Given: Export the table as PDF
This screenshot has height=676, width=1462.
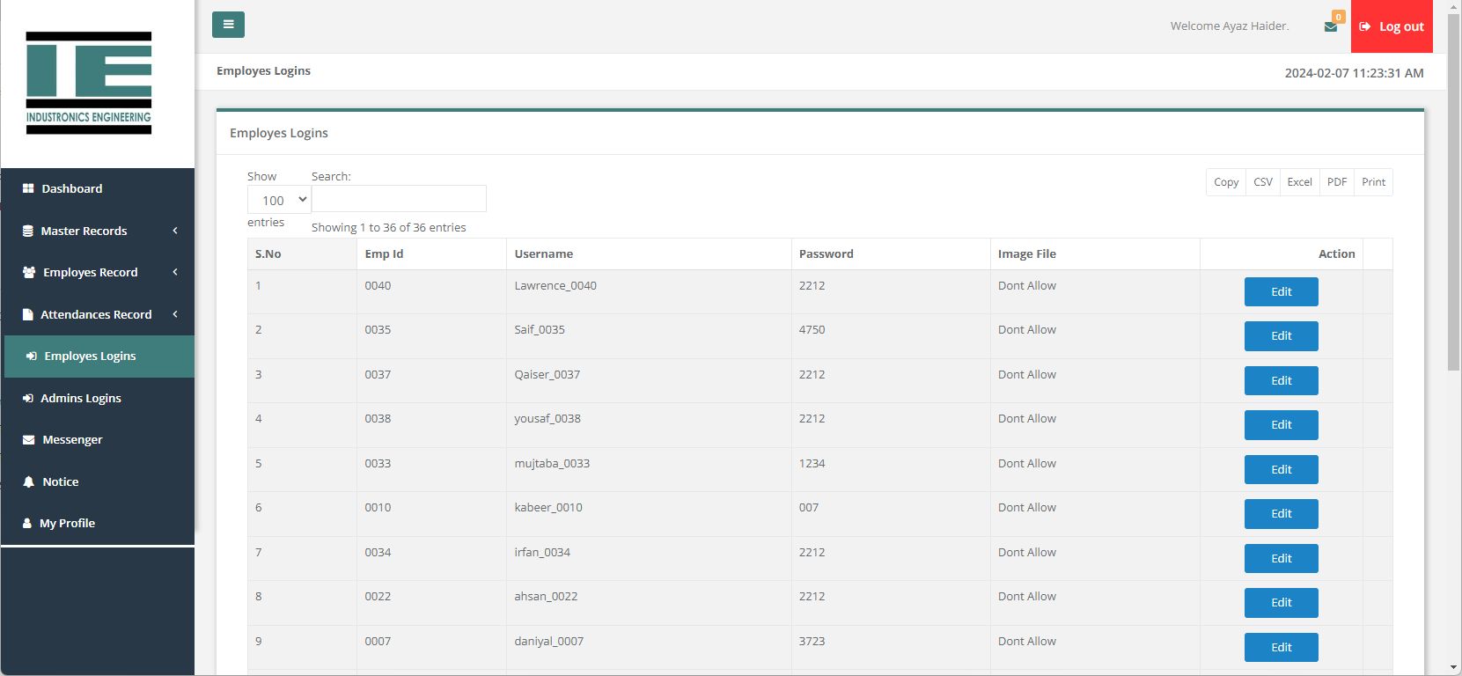Looking at the screenshot, I should (1336, 182).
